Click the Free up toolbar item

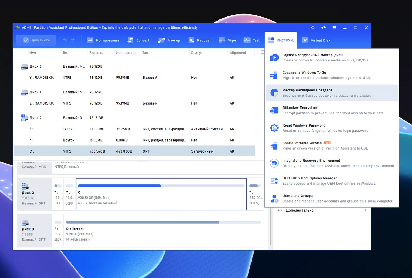pyautogui.click(x=169, y=40)
